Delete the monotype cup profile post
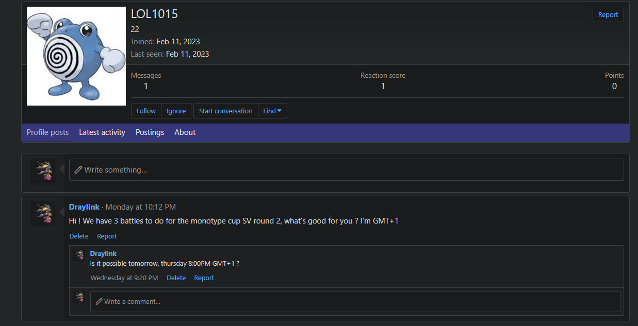 79,236
